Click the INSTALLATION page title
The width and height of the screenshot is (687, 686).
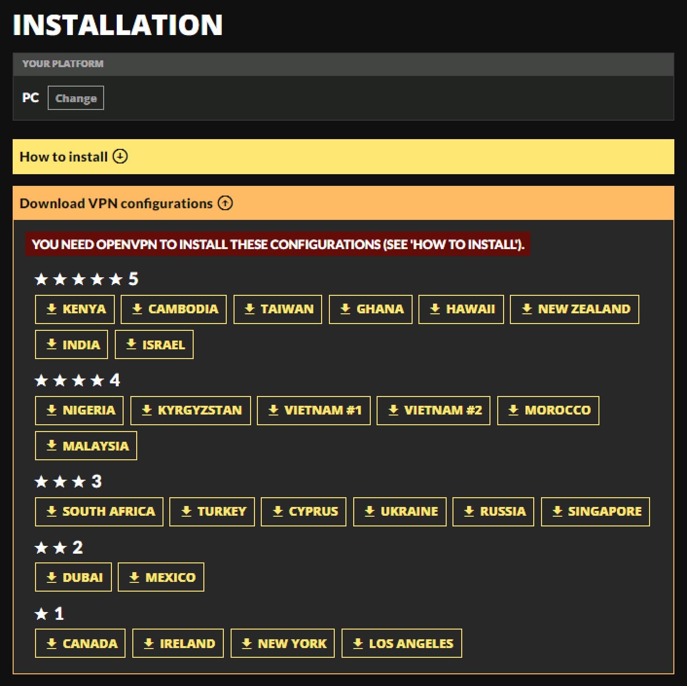coord(118,25)
